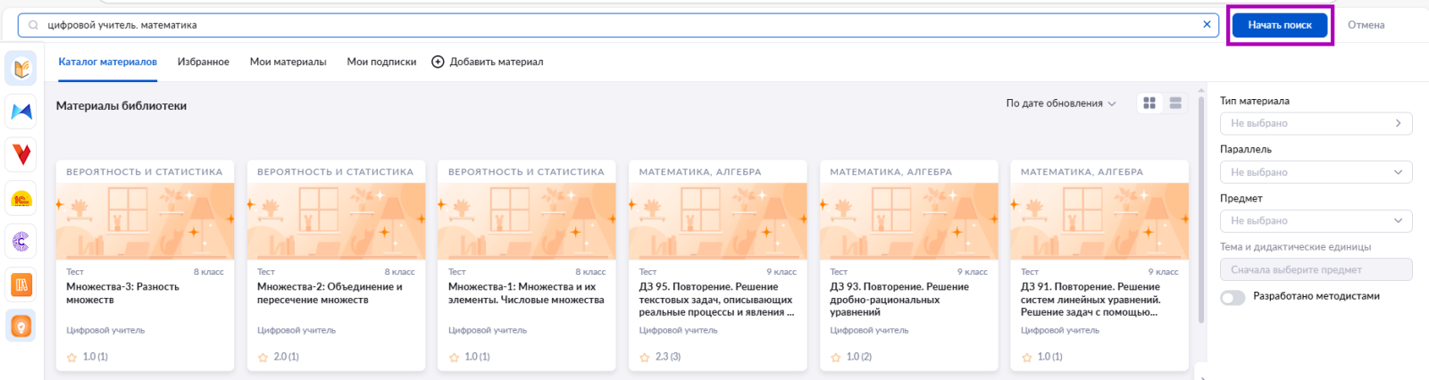Open the purple C-shaped app icon in sidebar
1429x380 pixels.
21,240
